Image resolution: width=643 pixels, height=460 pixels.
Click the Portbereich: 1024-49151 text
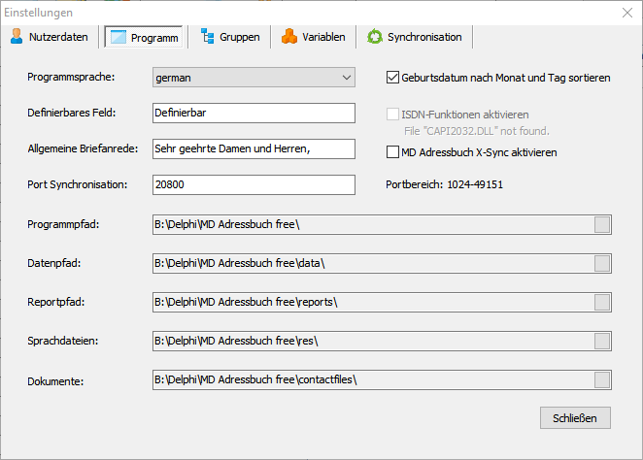pyautogui.click(x=444, y=184)
